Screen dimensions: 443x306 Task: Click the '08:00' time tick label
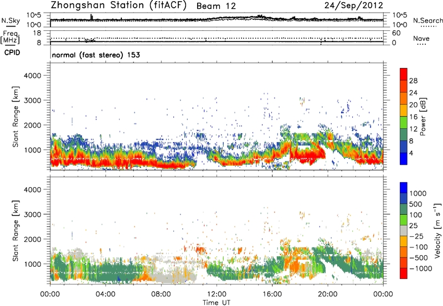click(161, 294)
